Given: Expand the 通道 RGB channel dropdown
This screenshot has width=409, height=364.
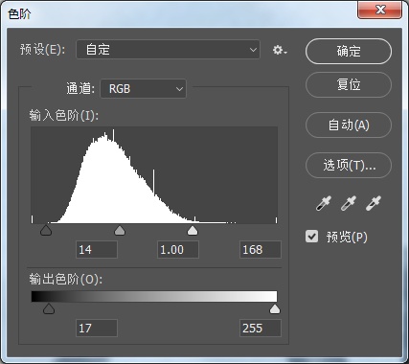Looking at the screenshot, I should [x=143, y=89].
